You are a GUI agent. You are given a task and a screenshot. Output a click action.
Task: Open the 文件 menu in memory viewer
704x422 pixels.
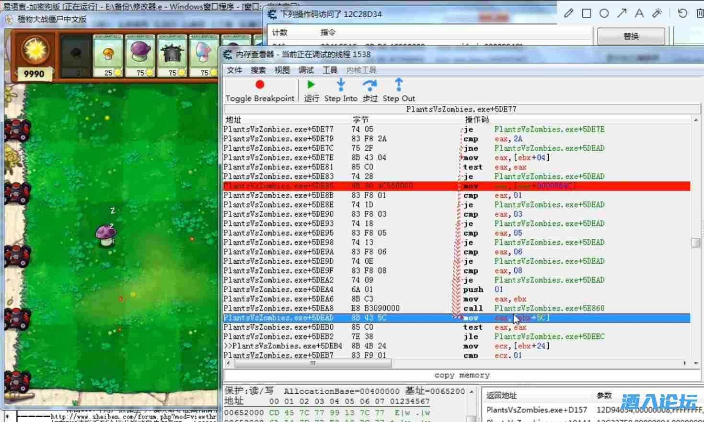pos(234,70)
